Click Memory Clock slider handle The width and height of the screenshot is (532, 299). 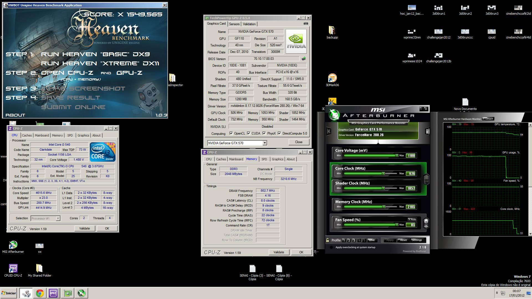coord(384,207)
